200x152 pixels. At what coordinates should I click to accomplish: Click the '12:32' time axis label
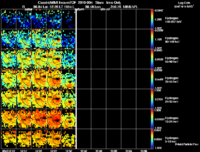(68, 151)
